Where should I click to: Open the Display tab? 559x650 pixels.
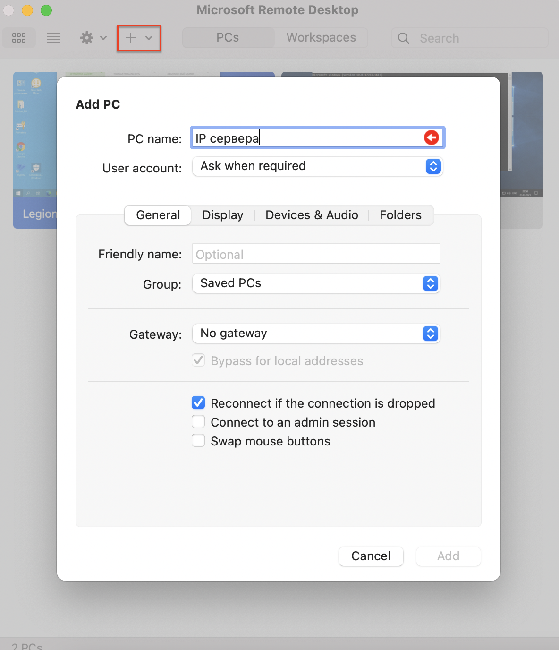point(223,215)
